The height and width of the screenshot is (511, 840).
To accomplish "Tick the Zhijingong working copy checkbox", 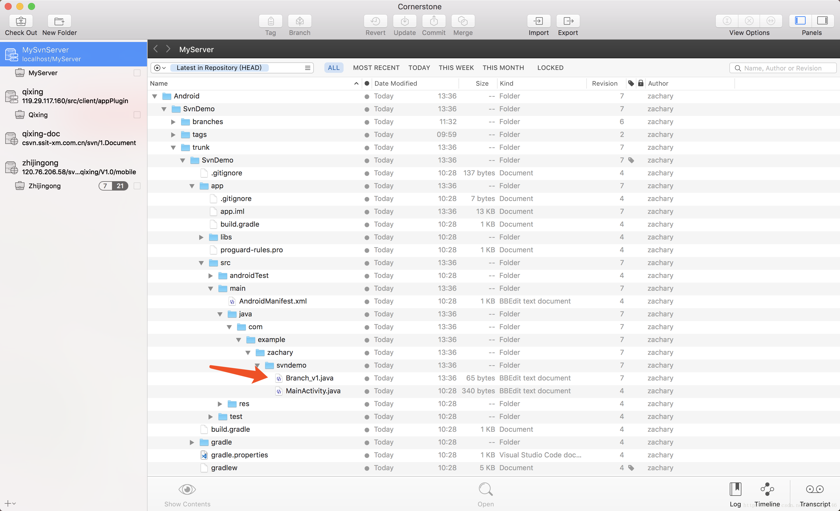I will [137, 186].
